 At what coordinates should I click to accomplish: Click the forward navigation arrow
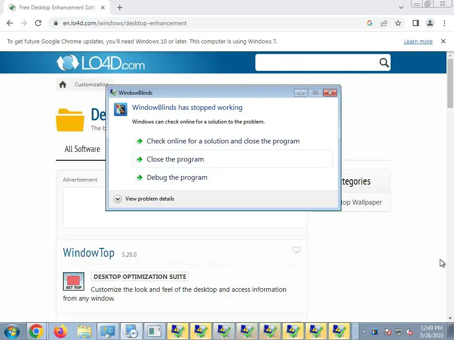point(24,23)
